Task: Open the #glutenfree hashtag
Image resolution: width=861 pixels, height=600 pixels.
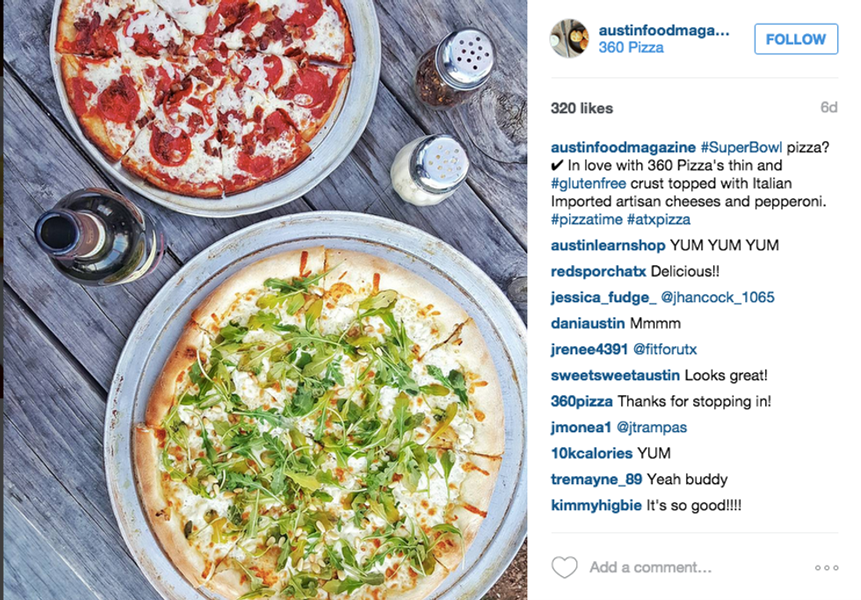Action: point(588,184)
